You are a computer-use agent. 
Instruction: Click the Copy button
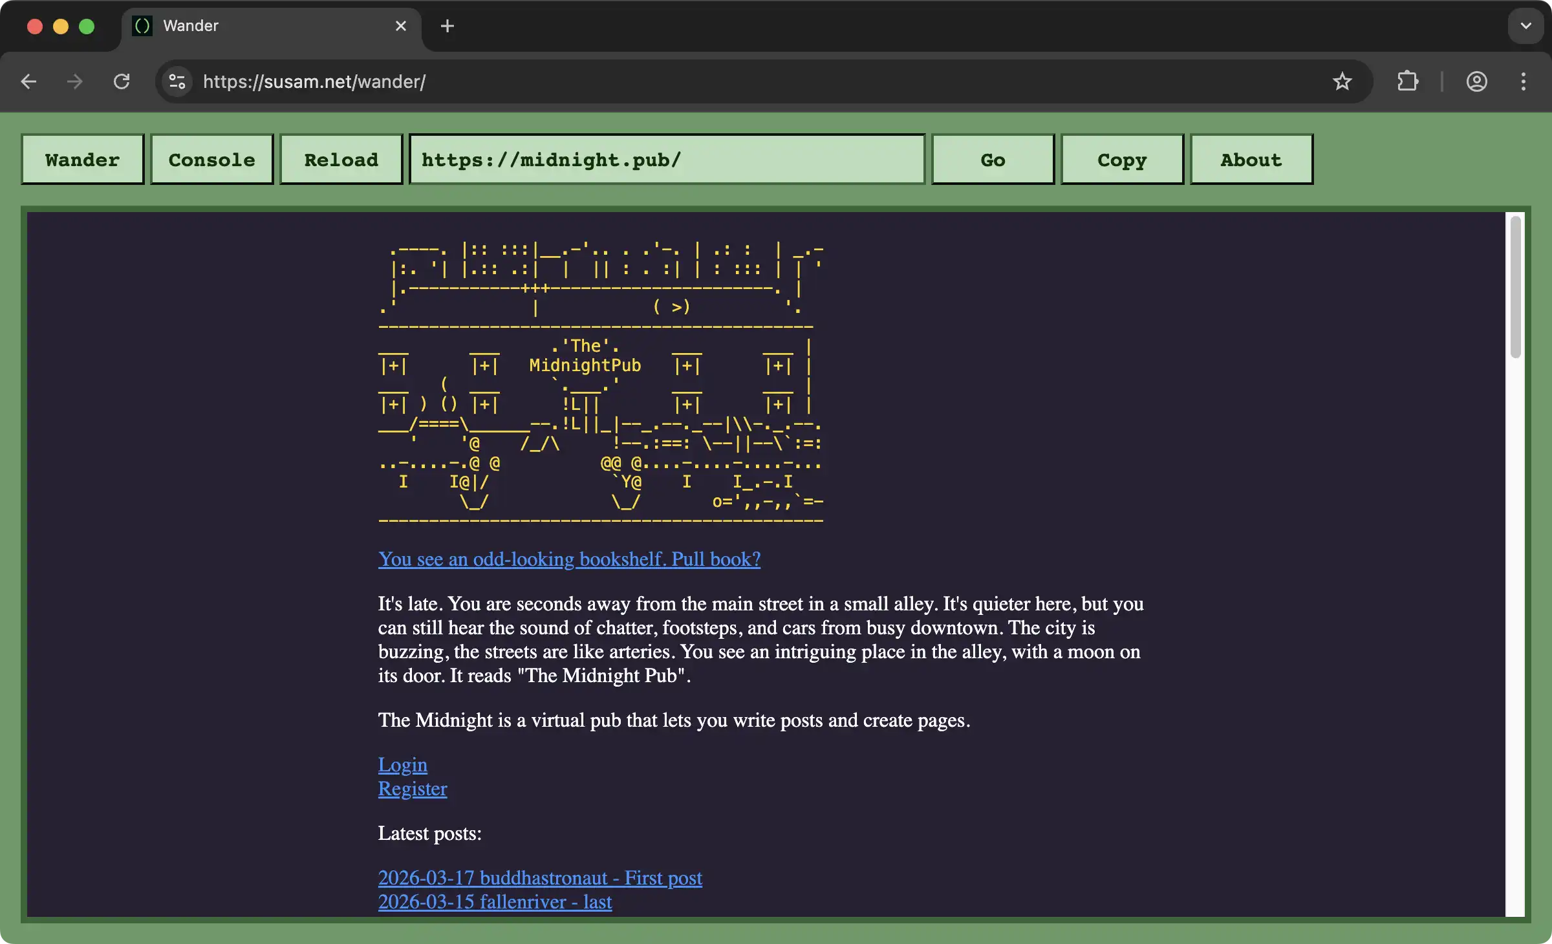tap(1122, 160)
